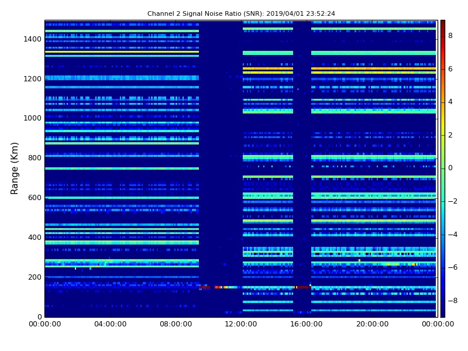Click the colorbar tick label '−2'
The height and width of the screenshot is (351, 468).
(x=452, y=201)
